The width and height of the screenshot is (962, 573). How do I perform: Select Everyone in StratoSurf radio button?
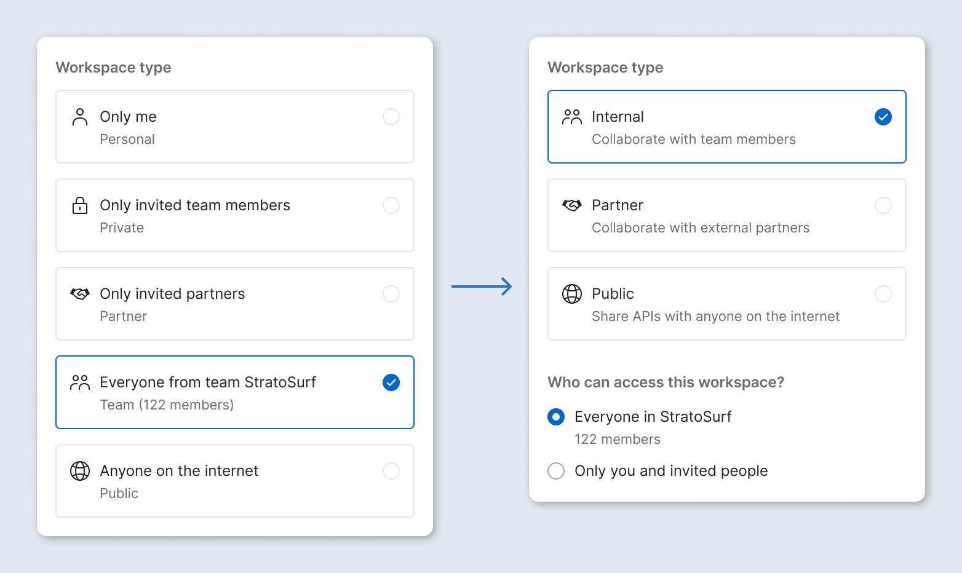[556, 417]
